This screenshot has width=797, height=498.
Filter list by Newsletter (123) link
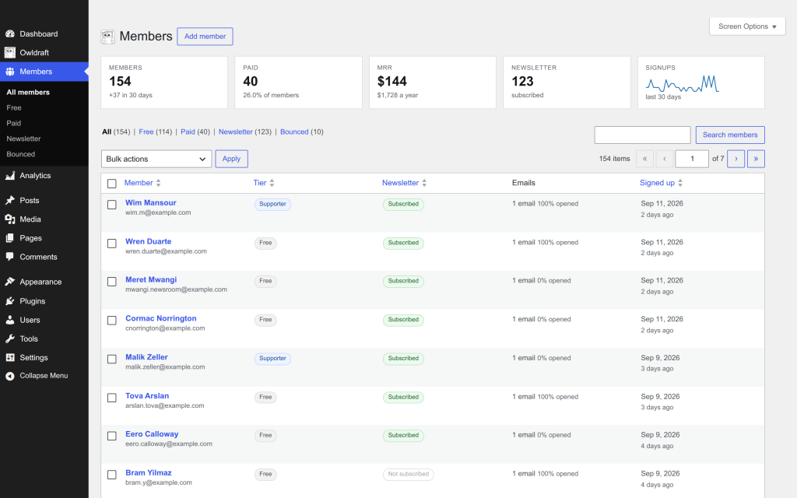click(x=245, y=132)
